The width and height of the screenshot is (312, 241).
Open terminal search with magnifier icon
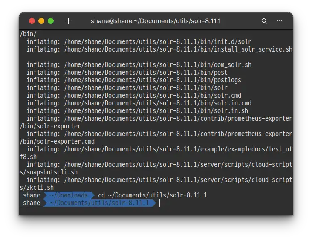point(264,21)
